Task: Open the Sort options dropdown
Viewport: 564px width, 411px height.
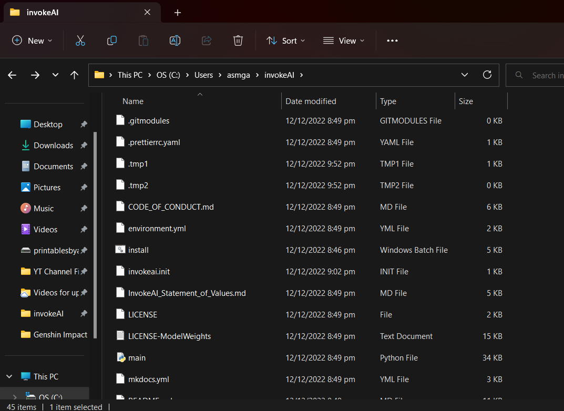Action: (x=286, y=40)
